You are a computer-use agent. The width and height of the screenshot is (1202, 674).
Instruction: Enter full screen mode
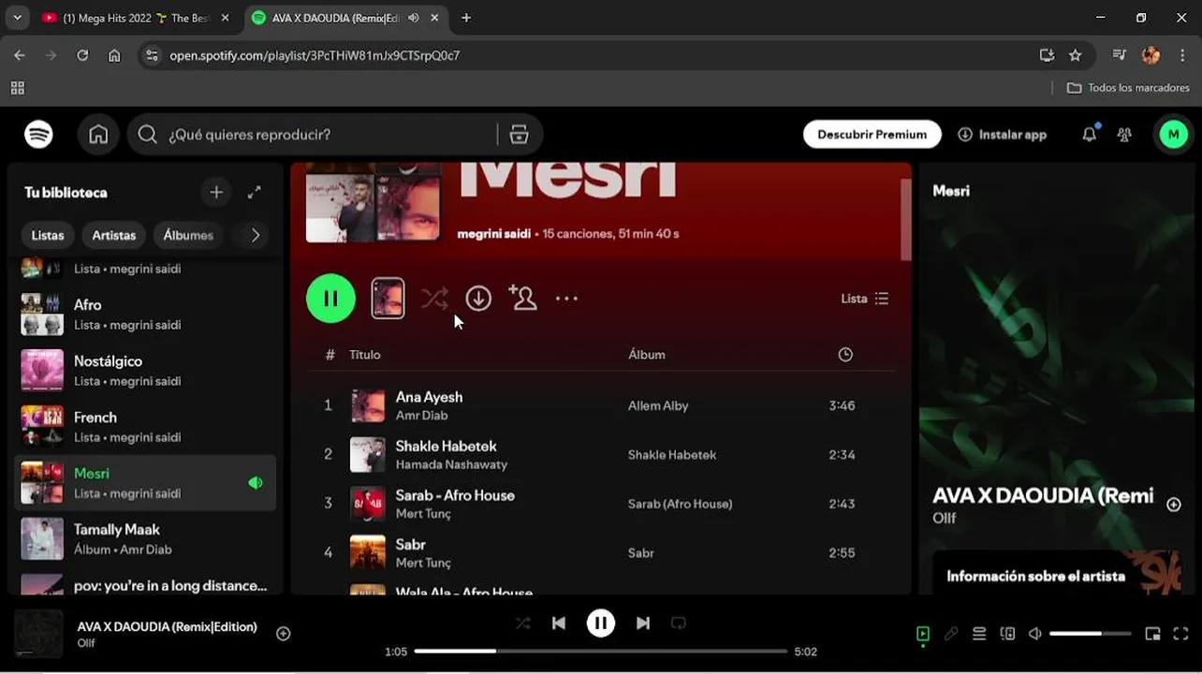[1180, 634]
